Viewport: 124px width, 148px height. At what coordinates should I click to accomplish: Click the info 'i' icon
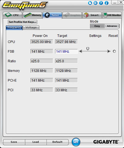coord(107,3)
